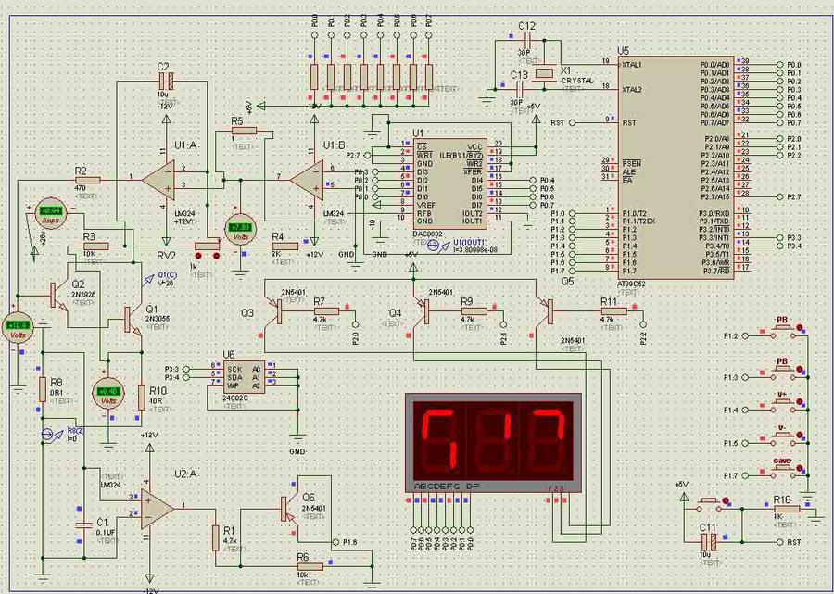Select transistor Q6 2N5401
Viewport: 834px width, 594px height.
click(x=287, y=509)
